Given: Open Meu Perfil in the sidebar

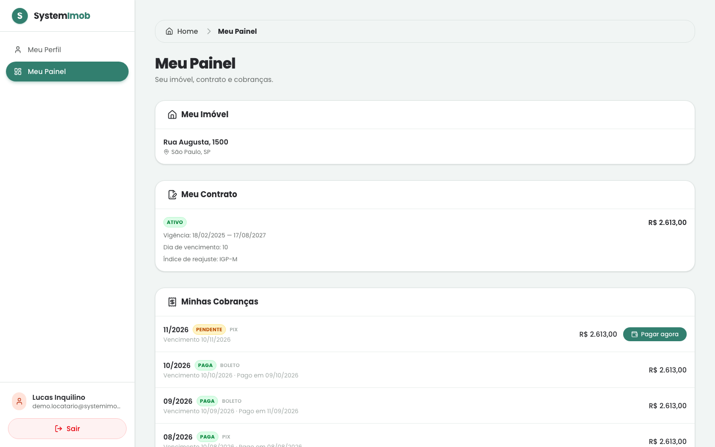Looking at the screenshot, I should [x=67, y=50].
